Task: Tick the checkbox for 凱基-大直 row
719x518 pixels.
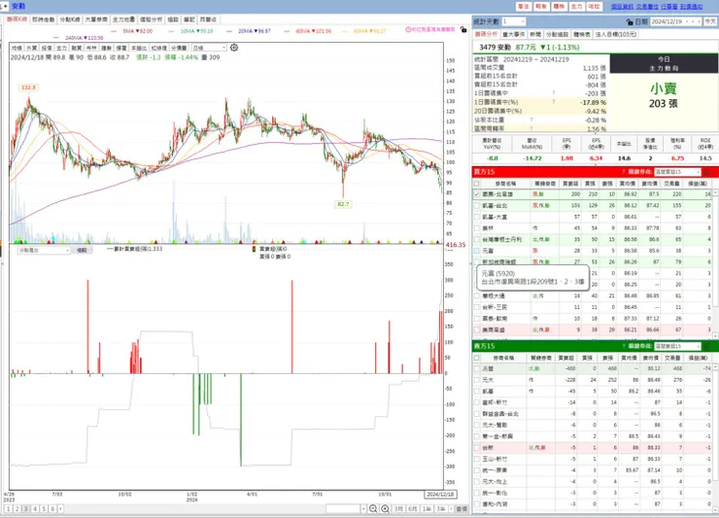Action: [477, 217]
